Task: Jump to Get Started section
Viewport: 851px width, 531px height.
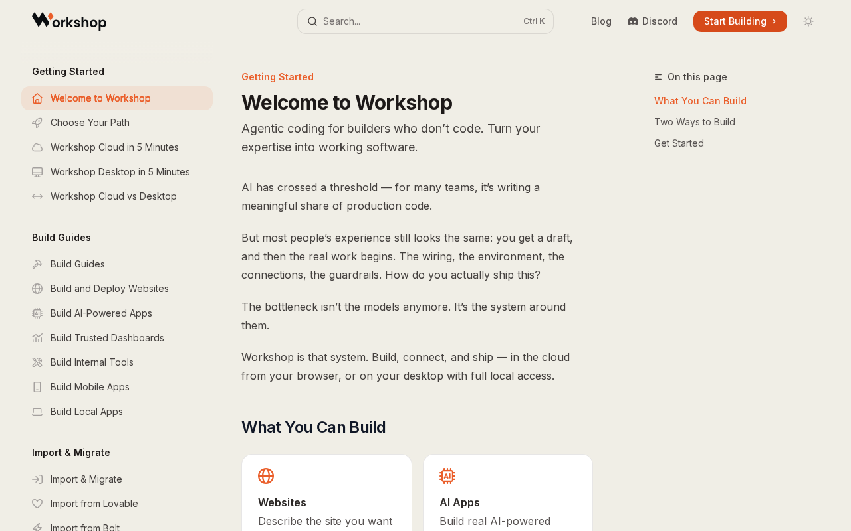Action: coord(679,143)
